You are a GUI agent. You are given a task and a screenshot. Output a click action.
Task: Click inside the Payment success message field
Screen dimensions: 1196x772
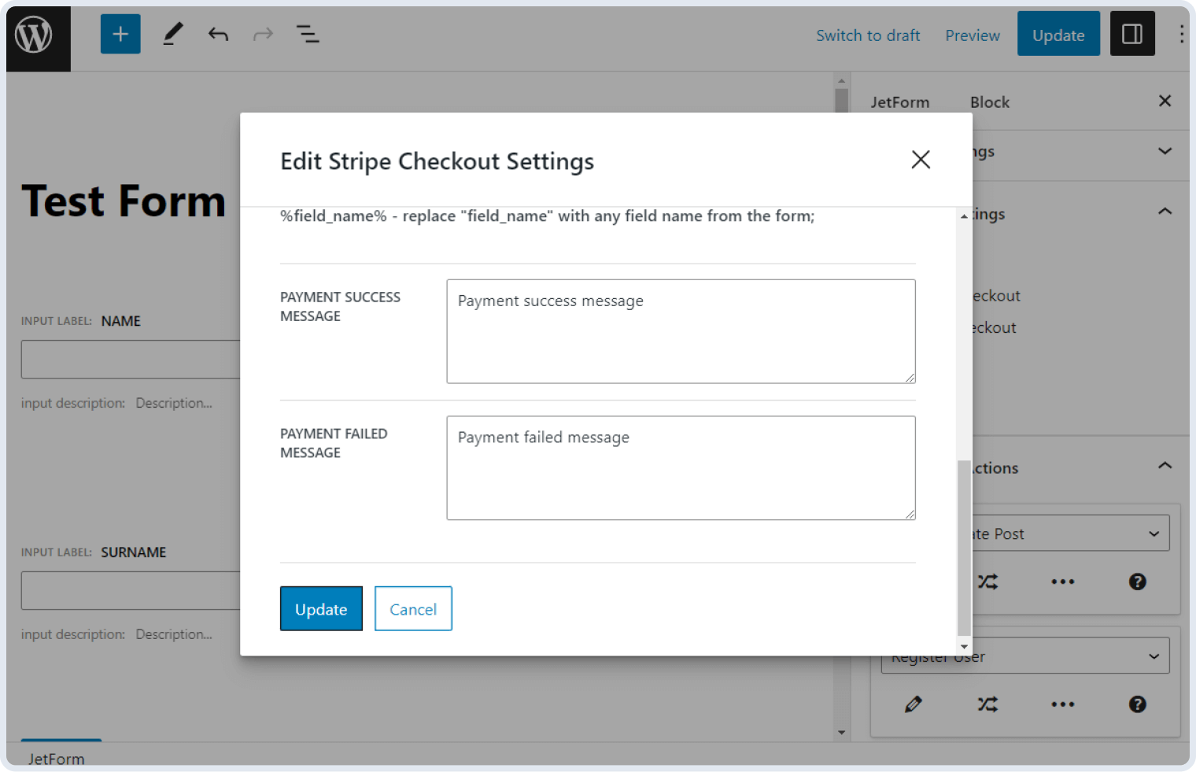point(681,331)
